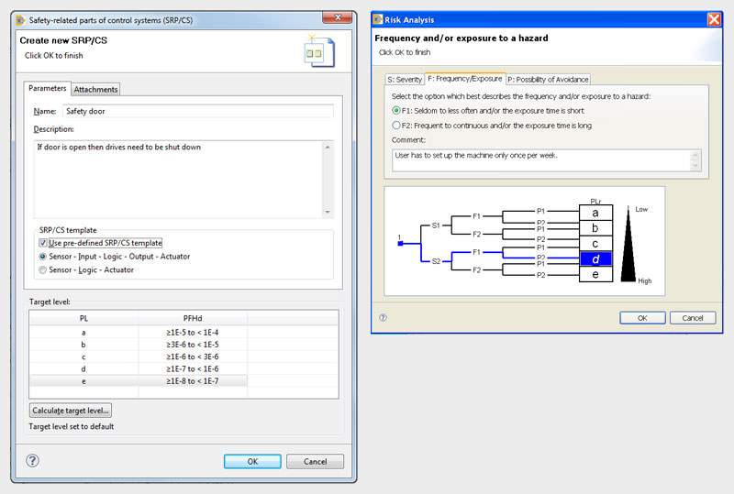Click the new SRP/CS document icon
734x494 pixels.
(x=319, y=51)
